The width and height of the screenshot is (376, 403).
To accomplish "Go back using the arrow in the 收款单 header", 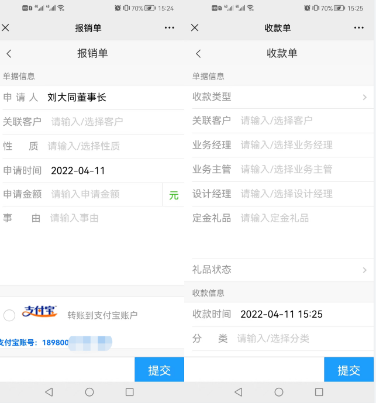I will tap(198, 54).
